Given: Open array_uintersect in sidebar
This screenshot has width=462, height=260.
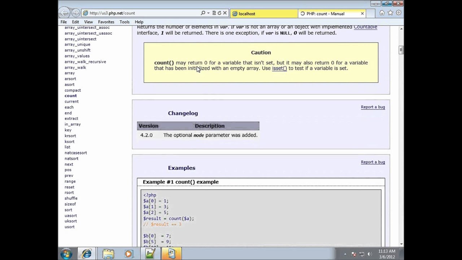Looking at the screenshot, I should tap(80, 39).
